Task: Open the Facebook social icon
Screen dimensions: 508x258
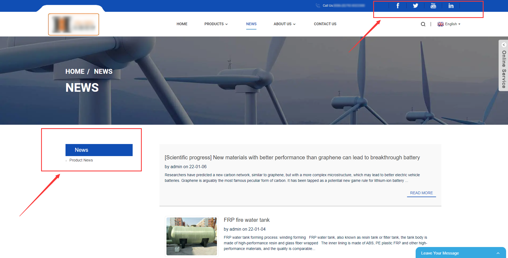Action: pyautogui.click(x=398, y=6)
